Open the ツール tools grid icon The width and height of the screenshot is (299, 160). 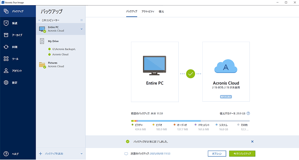6,59
